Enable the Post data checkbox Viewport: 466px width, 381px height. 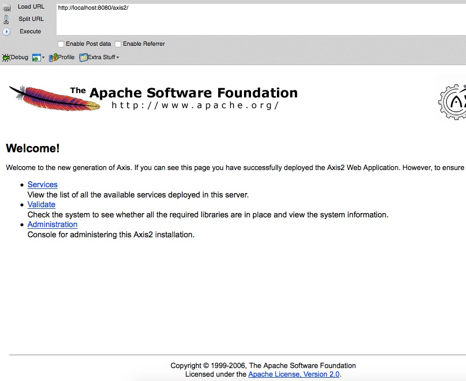point(61,44)
